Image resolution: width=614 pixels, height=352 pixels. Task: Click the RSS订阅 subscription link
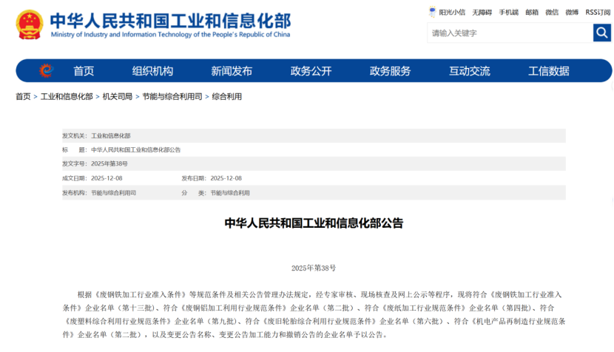tap(598, 13)
